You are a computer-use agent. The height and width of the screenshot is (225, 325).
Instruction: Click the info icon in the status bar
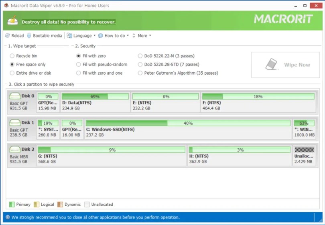8,217
